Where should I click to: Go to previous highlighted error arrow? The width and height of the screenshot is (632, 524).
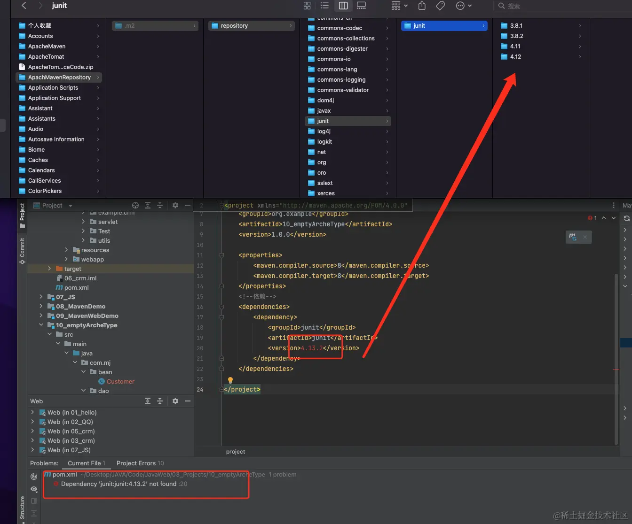pyautogui.click(x=604, y=218)
